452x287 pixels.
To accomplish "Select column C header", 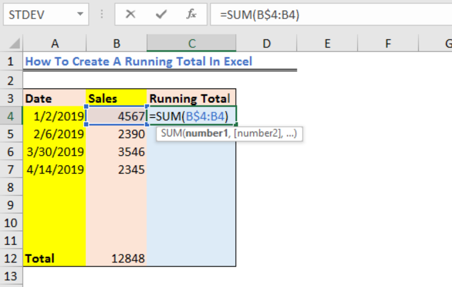I will 191,44.
